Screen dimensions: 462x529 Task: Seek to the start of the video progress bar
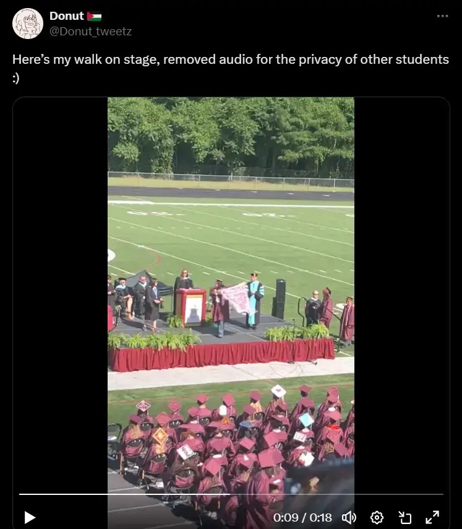pos(20,494)
